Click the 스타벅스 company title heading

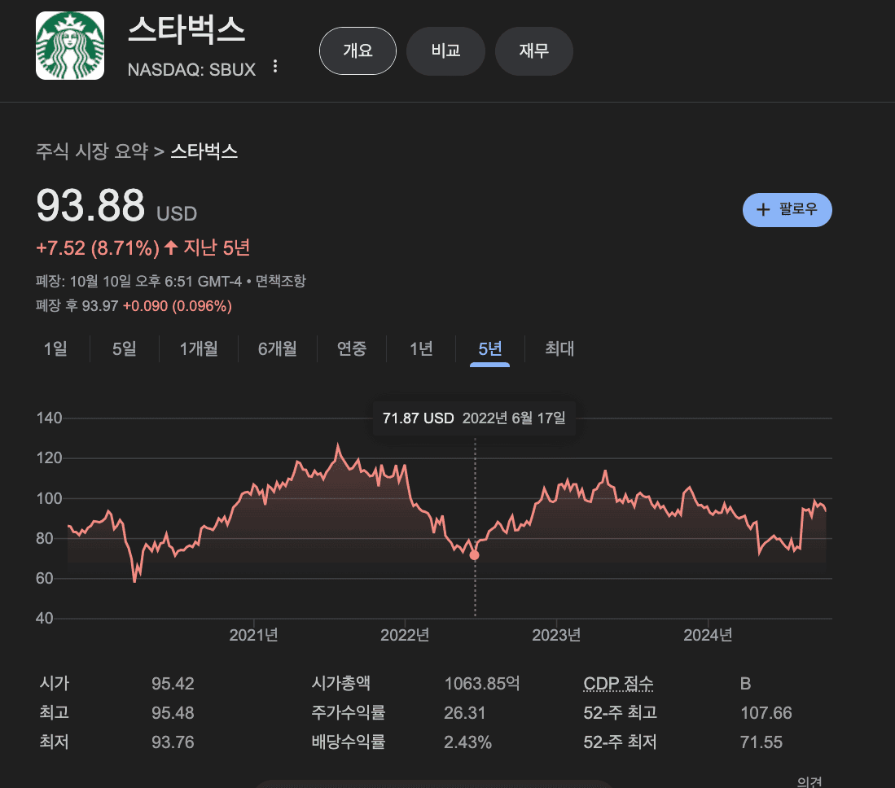pos(186,29)
